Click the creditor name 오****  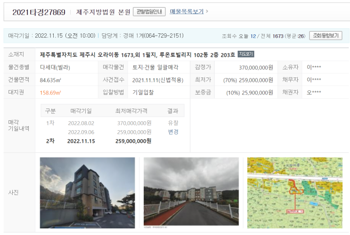314,93
